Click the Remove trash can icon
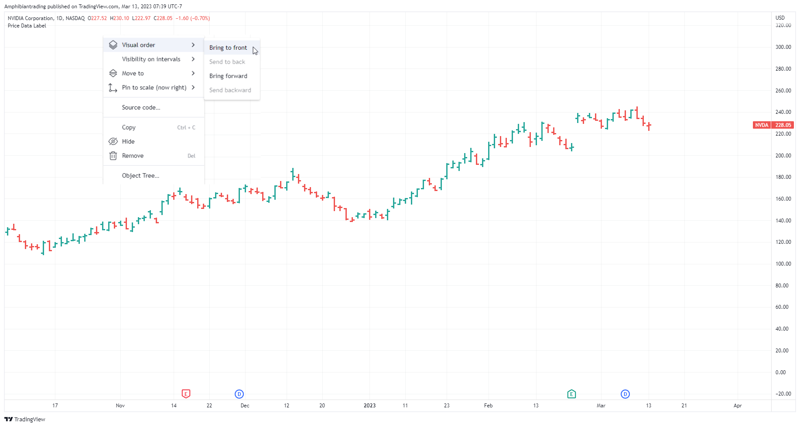This screenshot has height=427, width=800. [x=113, y=156]
